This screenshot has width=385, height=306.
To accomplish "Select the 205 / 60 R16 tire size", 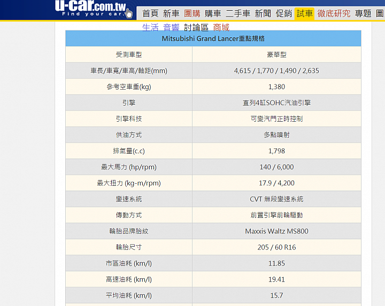I will click(276, 247).
